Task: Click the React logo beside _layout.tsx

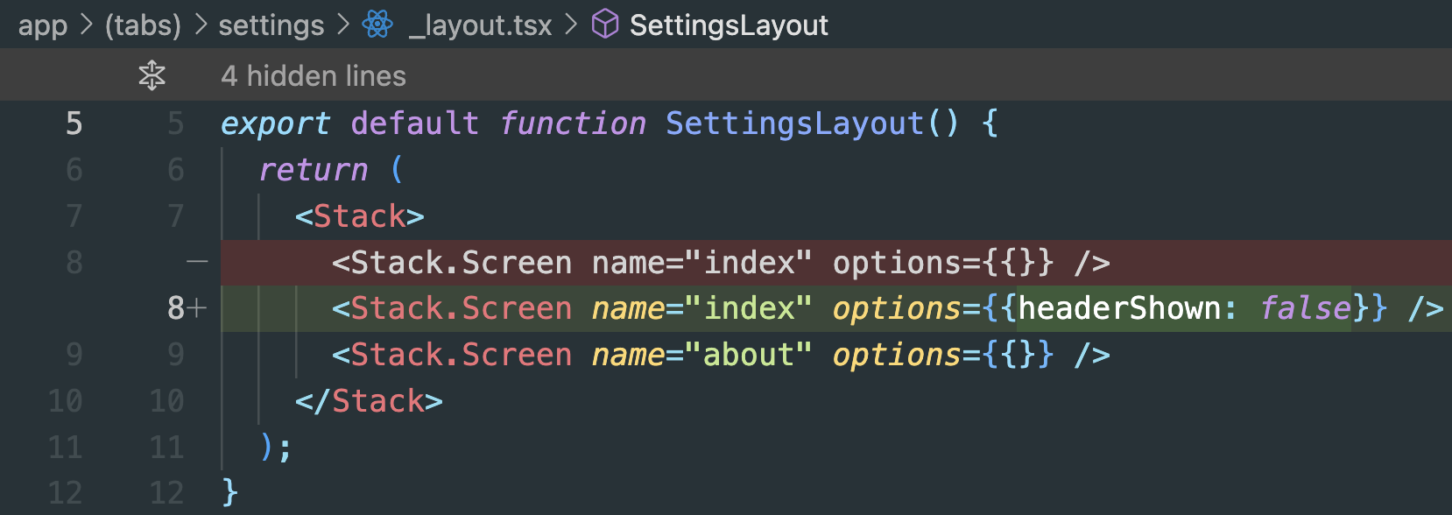Action: tap(377, 25)
